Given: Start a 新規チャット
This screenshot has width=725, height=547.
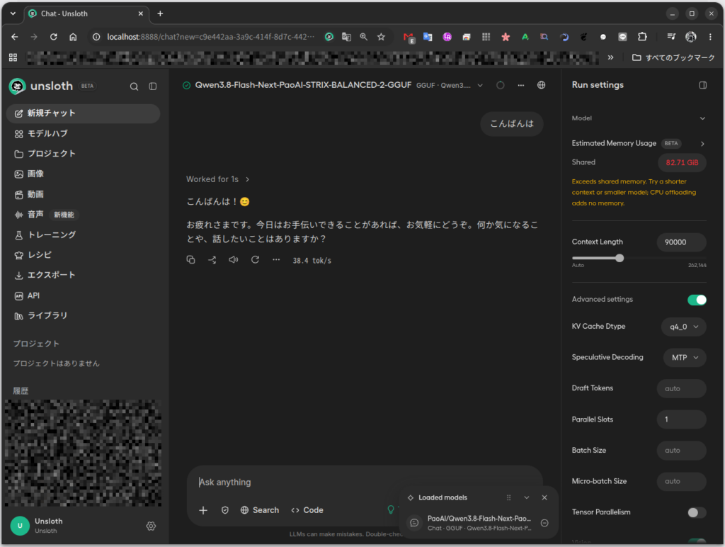Looking at the screenshot, I should (x=84, y=113).
